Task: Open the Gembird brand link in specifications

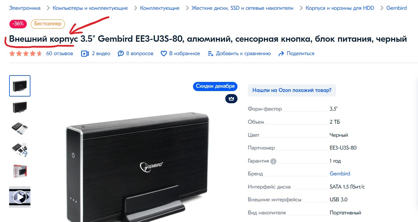Action: [340, 174]
